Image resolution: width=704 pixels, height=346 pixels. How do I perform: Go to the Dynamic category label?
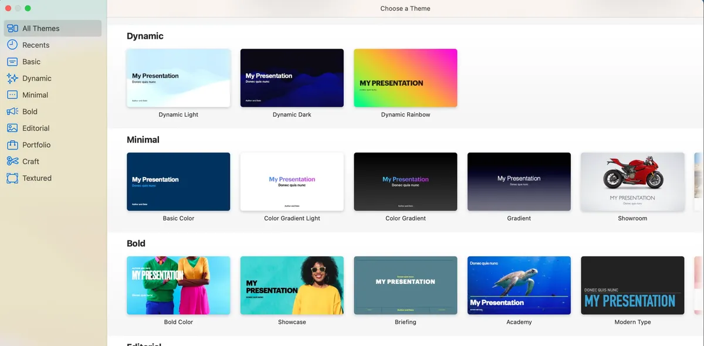click(x=37, y=78)
